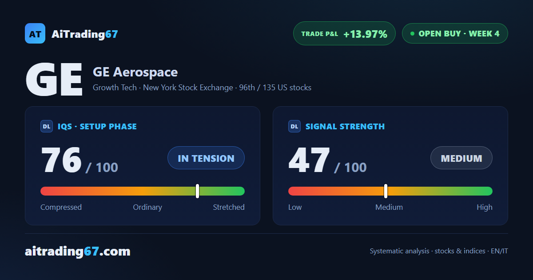Image resolution: width=533 pixels, height=280 pixels.
Task: Open the aitrading67.com link
Action: 78,252
